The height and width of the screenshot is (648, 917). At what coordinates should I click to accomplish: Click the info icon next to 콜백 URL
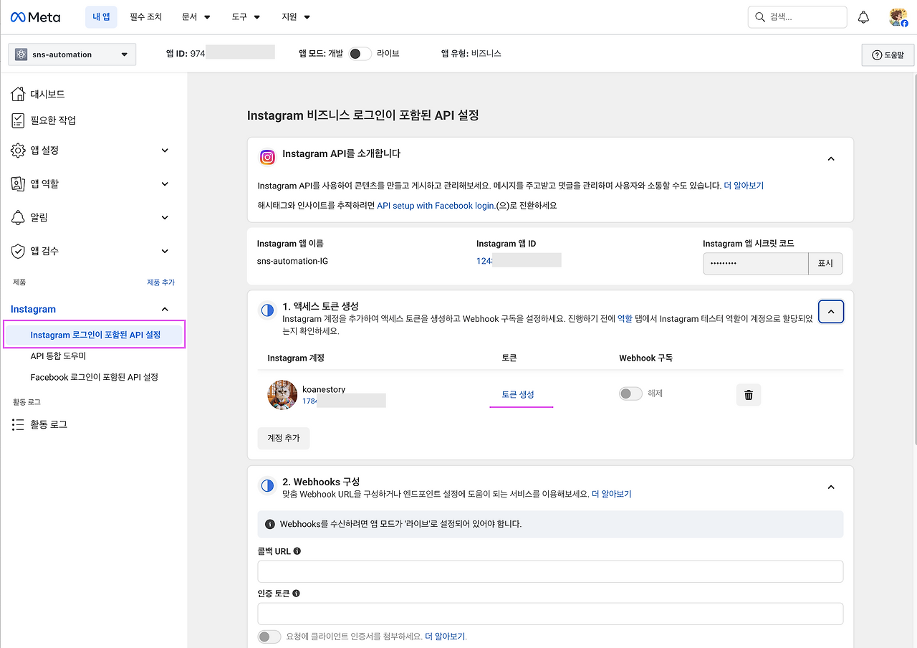(x=297, y=551)
